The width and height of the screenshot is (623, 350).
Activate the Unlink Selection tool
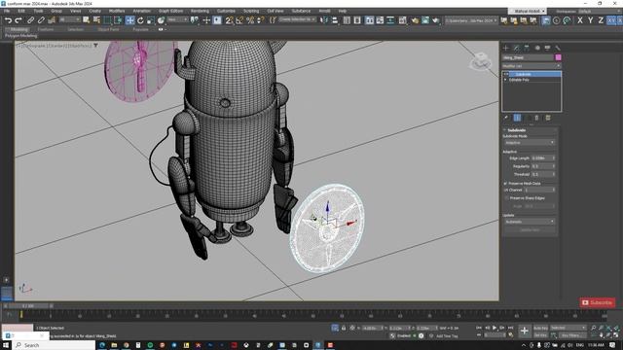pyautogui.click(x=41, y=20)
